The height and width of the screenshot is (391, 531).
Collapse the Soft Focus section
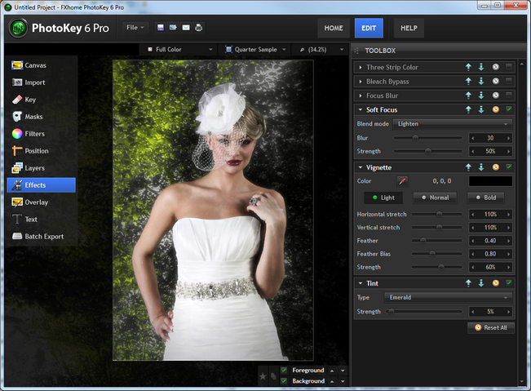coord(361,109)
